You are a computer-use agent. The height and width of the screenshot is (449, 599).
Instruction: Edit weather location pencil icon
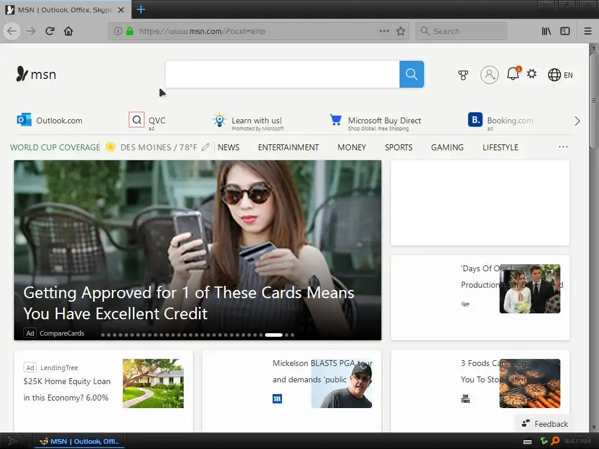pos(205,147)
